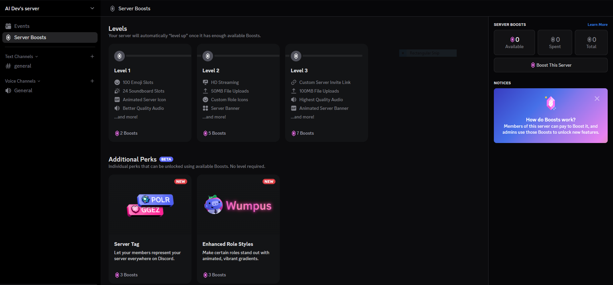Viewport: 613px width, 285px height.
Task: Open the Server Tag perk card
Action: [x=150, y=229]
